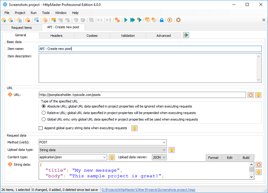The height and width of the screenshot is (193, 268).
Task: Click the lightbulb help icon next to URL field
Action: point(258,95)
